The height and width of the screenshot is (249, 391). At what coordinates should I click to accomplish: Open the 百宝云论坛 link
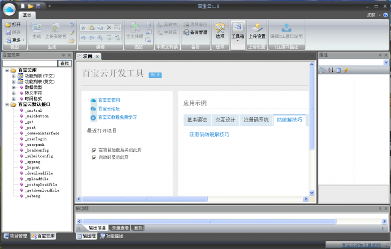[x=109, y=109]
